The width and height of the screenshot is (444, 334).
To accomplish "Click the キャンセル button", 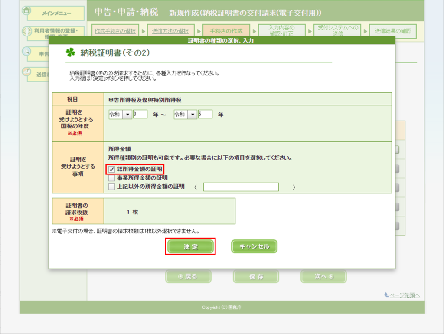I will 254,246.
